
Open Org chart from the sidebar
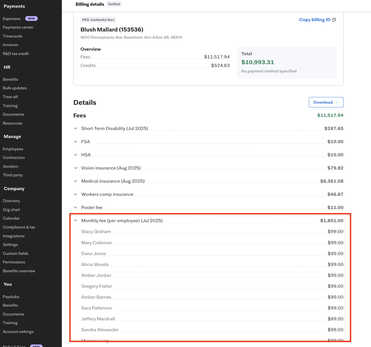coord(11,210)
